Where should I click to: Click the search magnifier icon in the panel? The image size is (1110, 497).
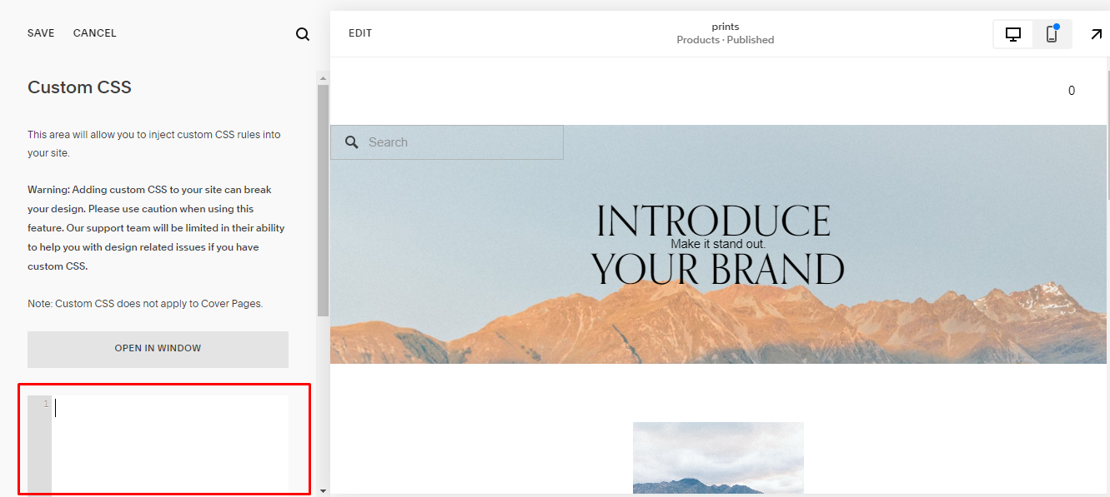[303, 34]
